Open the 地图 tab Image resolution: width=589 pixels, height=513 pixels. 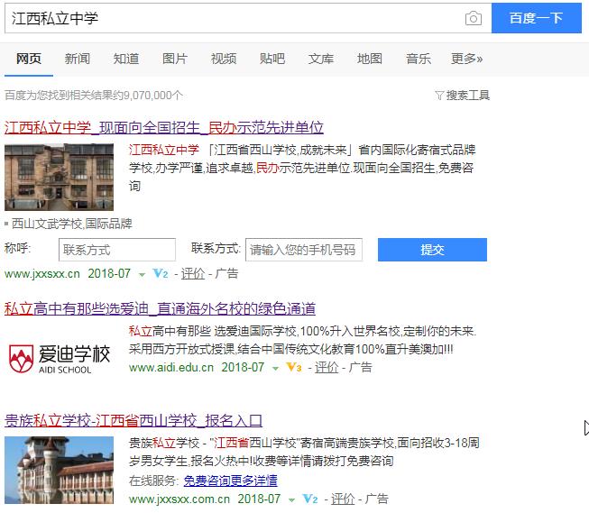coord(370,59)
